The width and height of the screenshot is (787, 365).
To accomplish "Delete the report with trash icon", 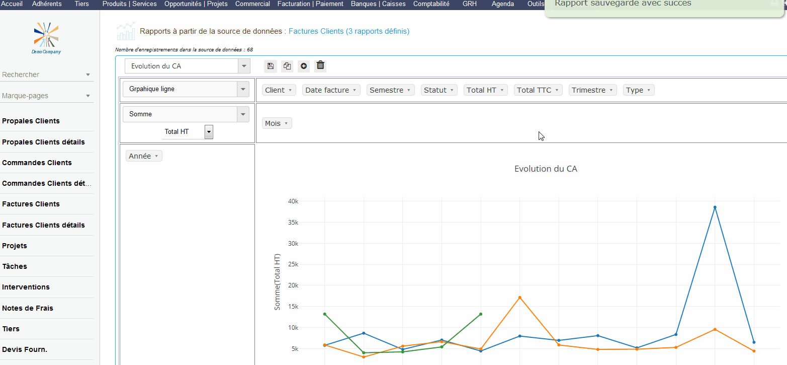I will tap(321, 66).
